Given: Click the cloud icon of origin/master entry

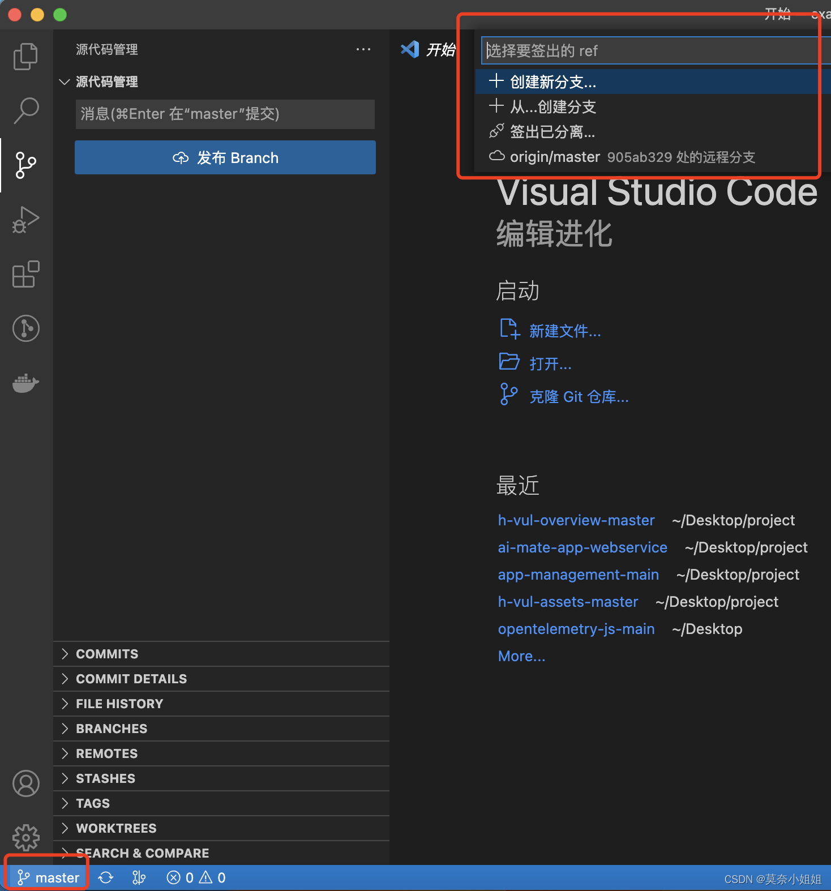Looking at the screenshot, I should [x=497, y=156].
